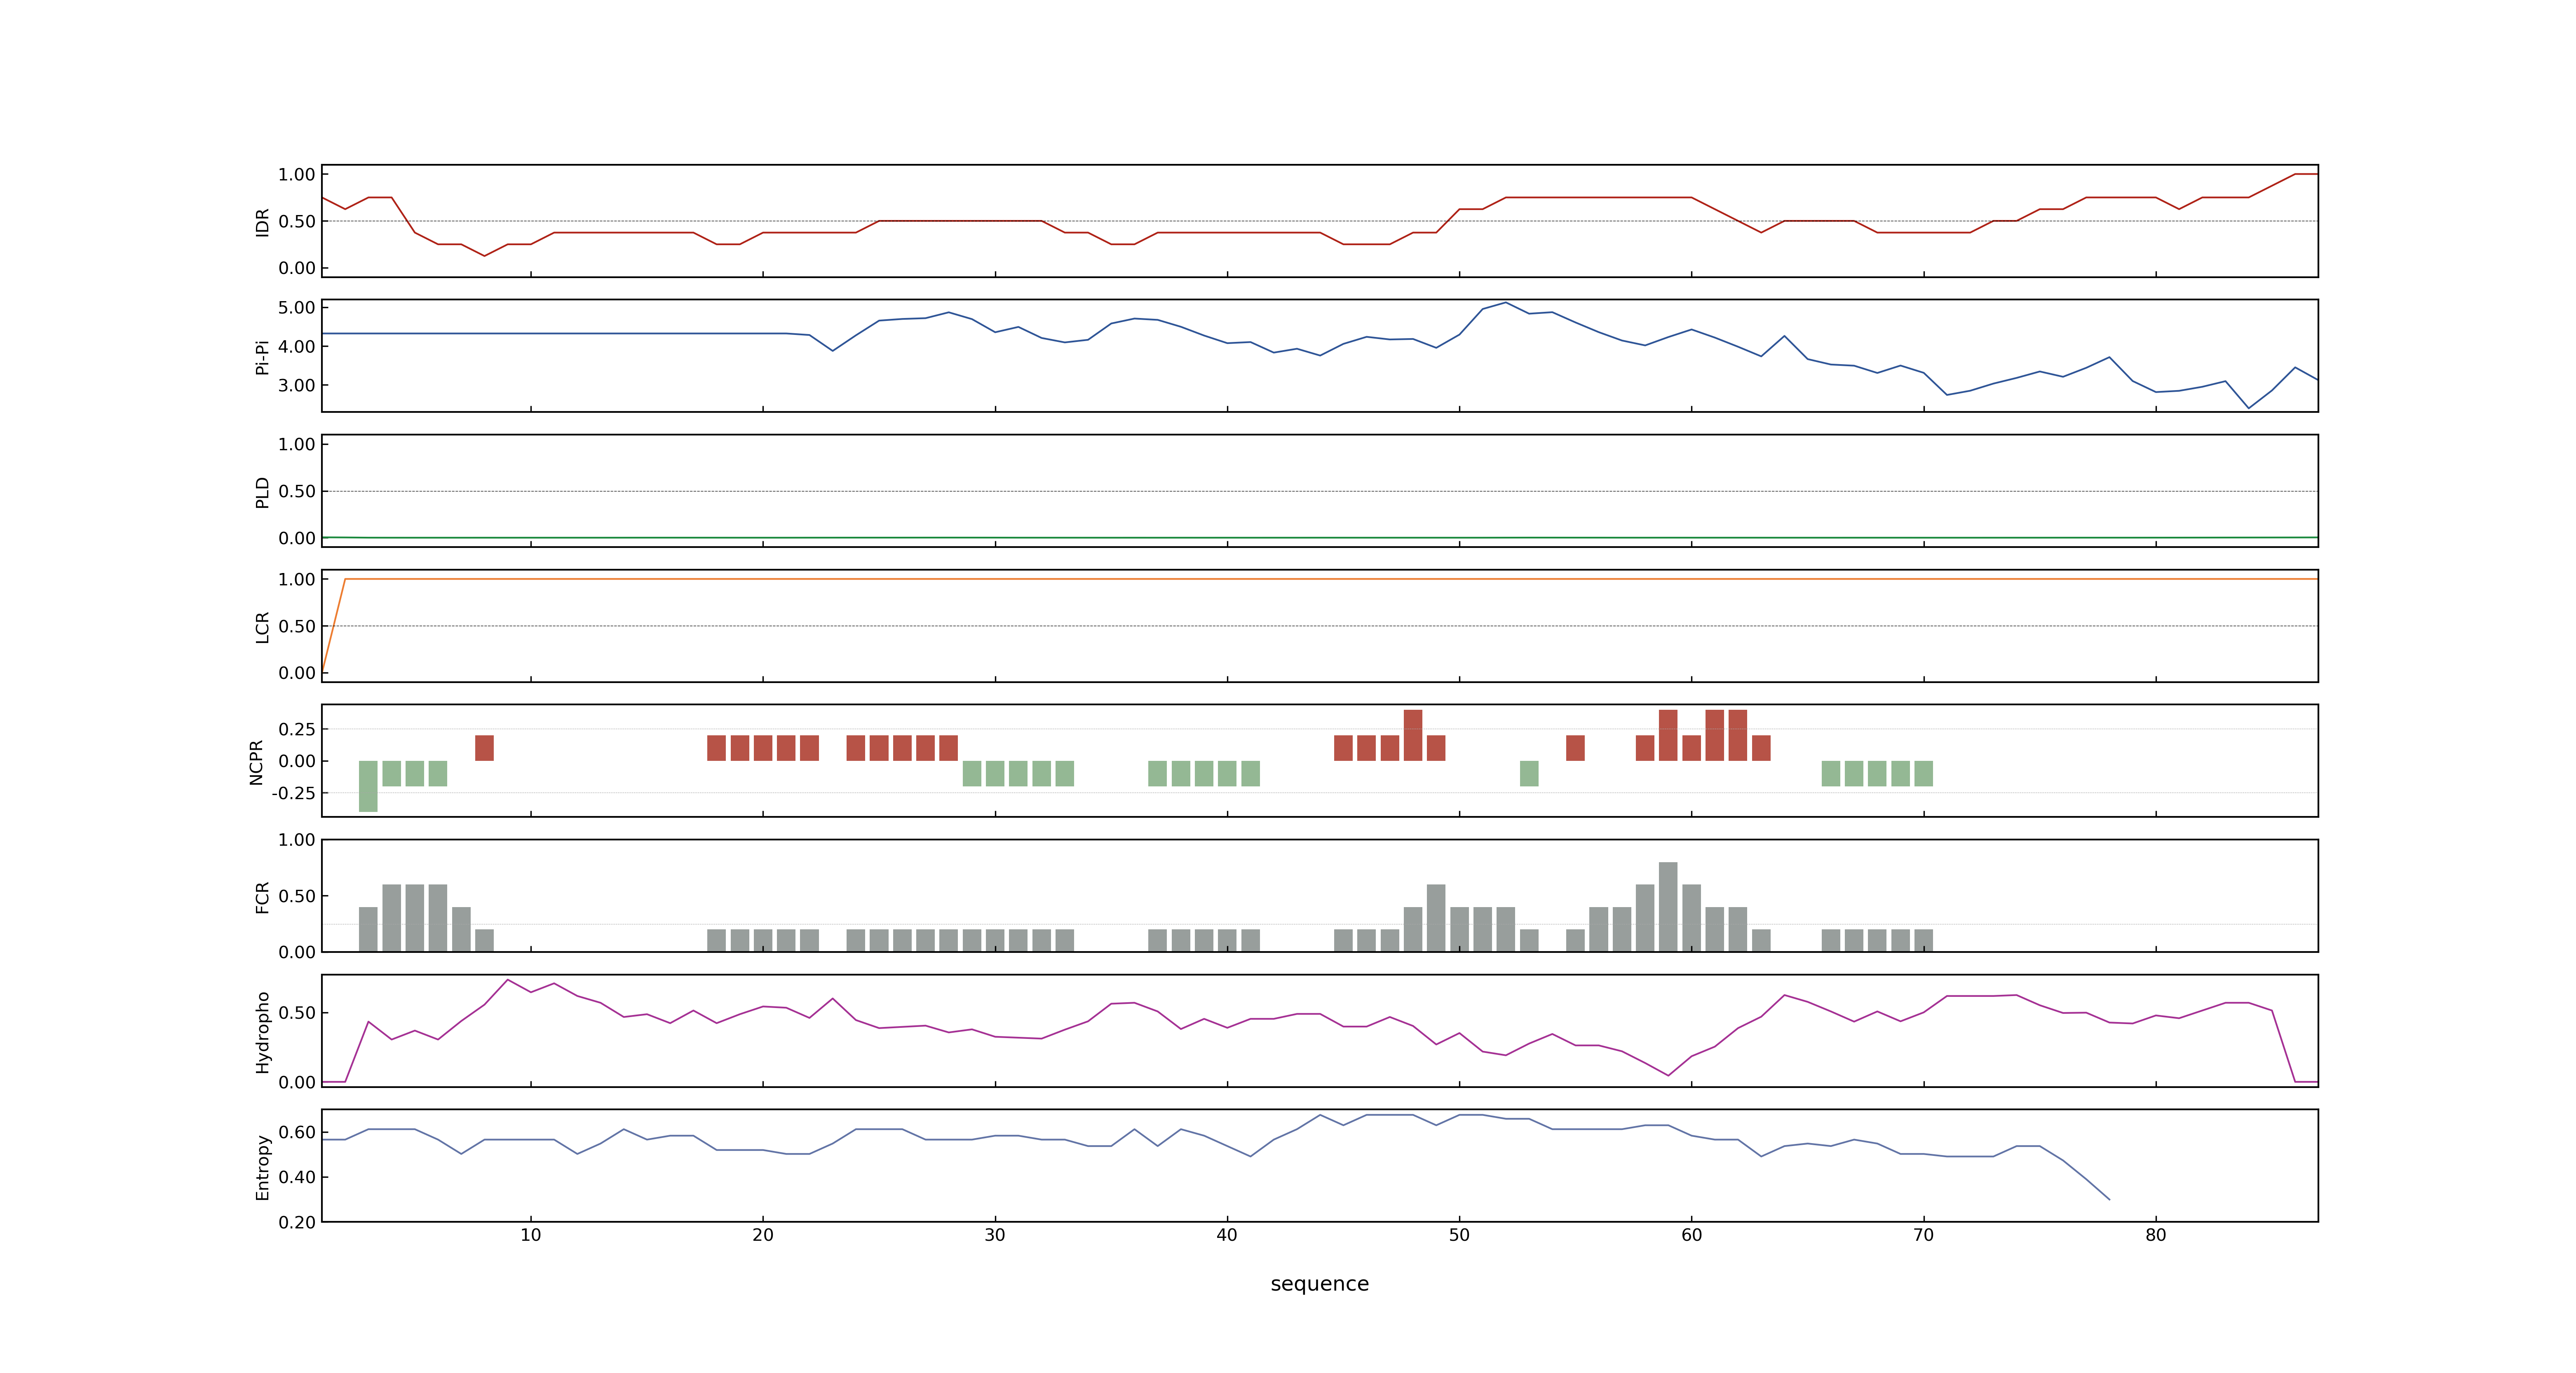Screen dimensions: 2576x1373
Task: Click the FCR y-axis label
Action: 263,897
